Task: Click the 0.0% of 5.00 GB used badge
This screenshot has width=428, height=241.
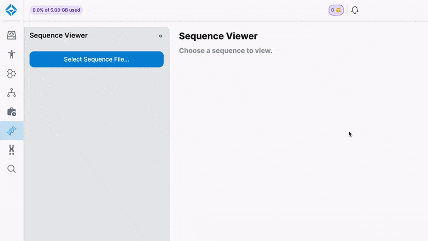Action: click(56, 10)
